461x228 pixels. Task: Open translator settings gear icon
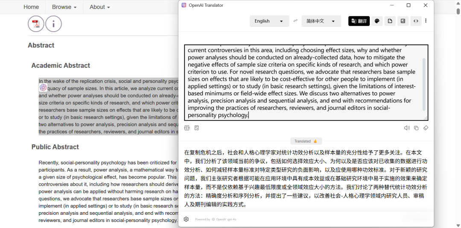186,219
